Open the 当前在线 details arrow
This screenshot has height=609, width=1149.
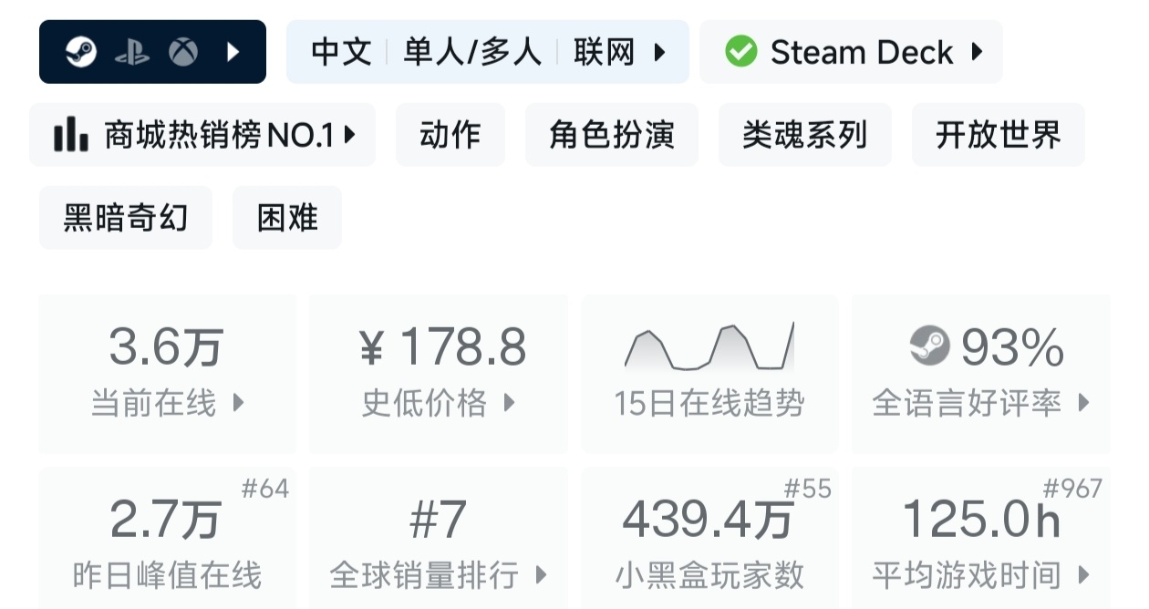click(x=239, y=402)
